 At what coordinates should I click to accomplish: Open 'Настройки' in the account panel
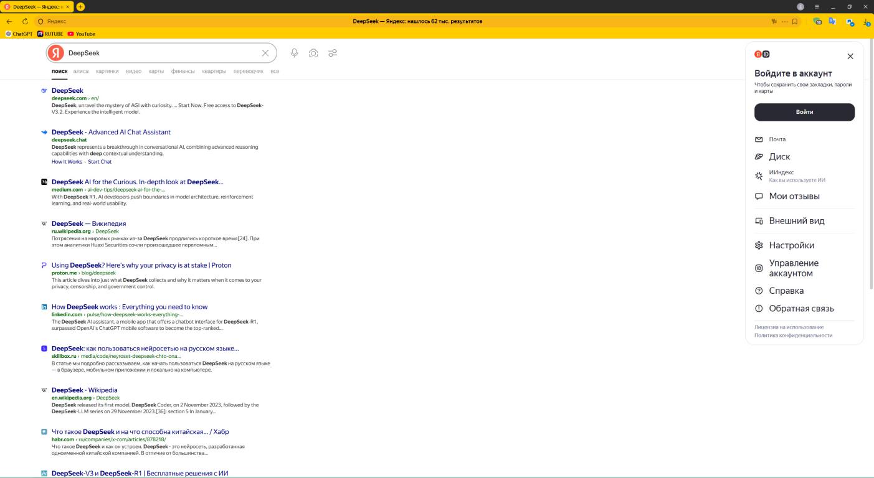click(x=791, y=245)
